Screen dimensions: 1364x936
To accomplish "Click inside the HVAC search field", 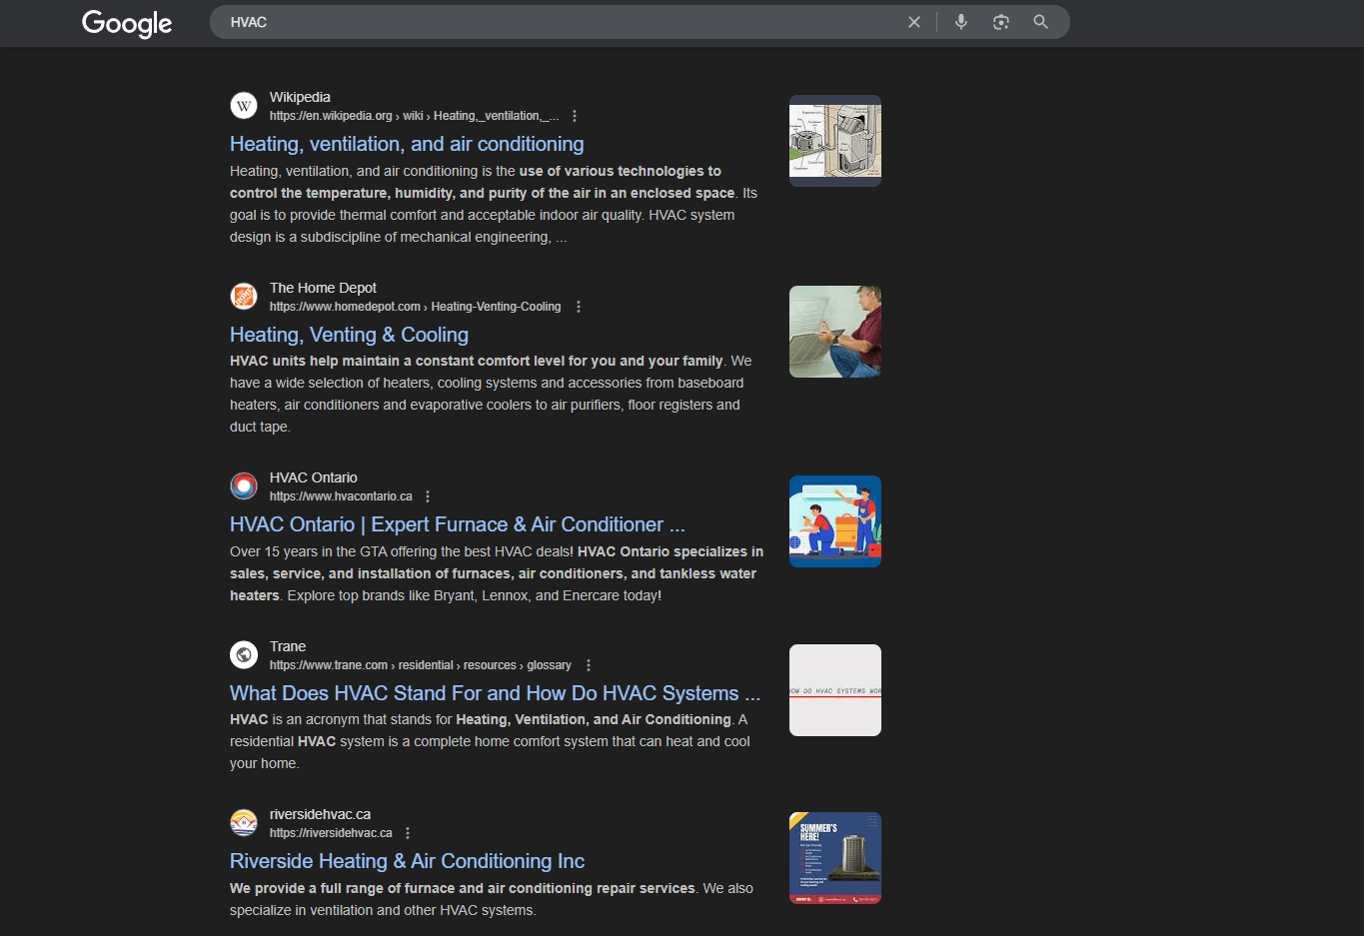I will (x=560, y=22).
